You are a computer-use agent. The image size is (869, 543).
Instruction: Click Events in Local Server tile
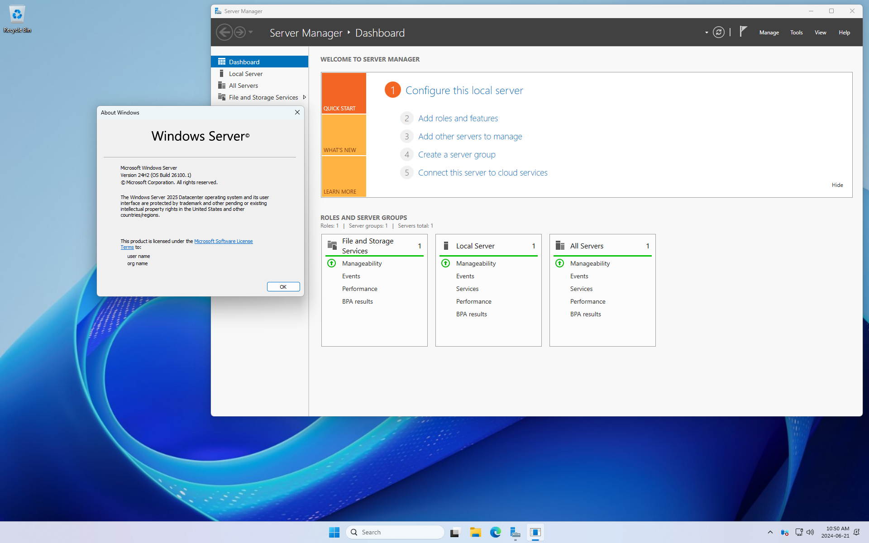465,276
